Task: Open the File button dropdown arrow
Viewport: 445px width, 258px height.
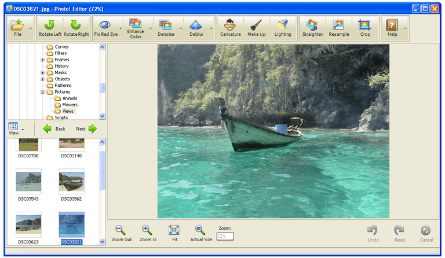Action: click(31, 28)
